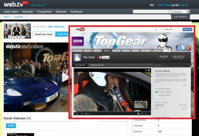Click the blue Oturum aç button

pos(187,29)
